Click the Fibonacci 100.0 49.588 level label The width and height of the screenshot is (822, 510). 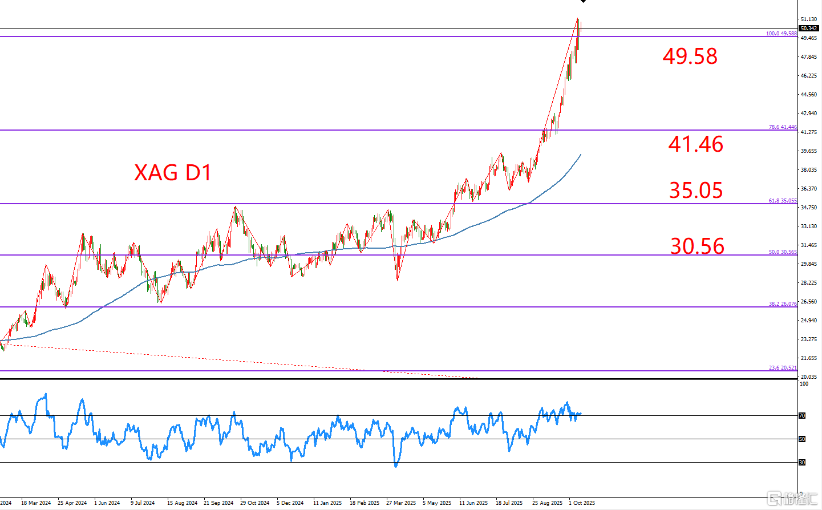[781, 34]
